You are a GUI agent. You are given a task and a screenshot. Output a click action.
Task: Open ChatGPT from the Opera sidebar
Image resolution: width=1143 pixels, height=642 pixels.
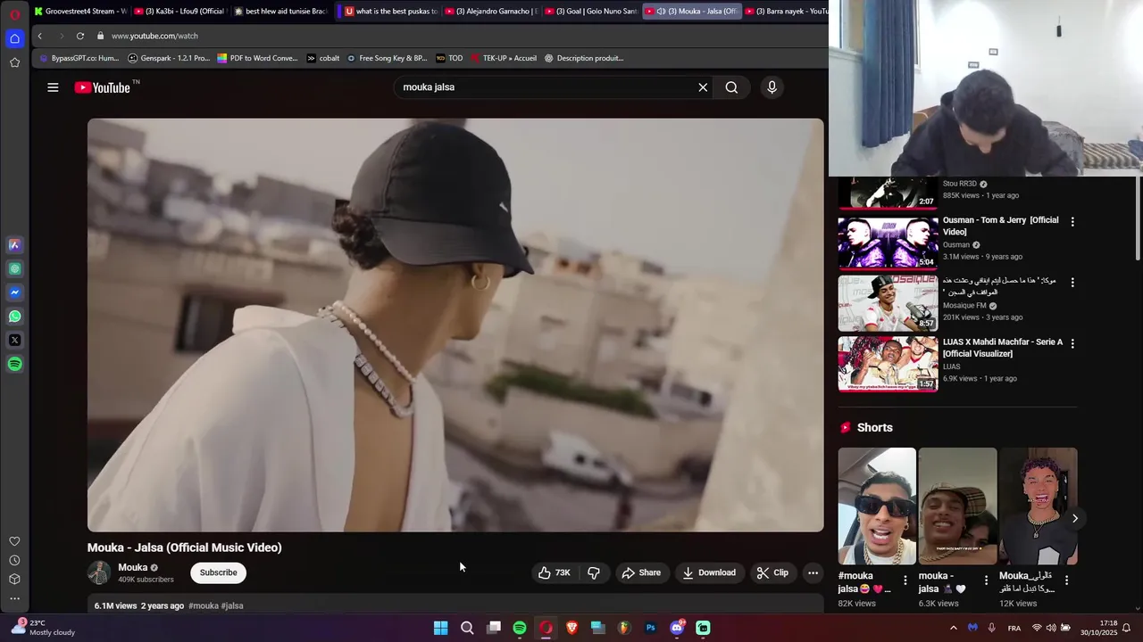point(14,268)
